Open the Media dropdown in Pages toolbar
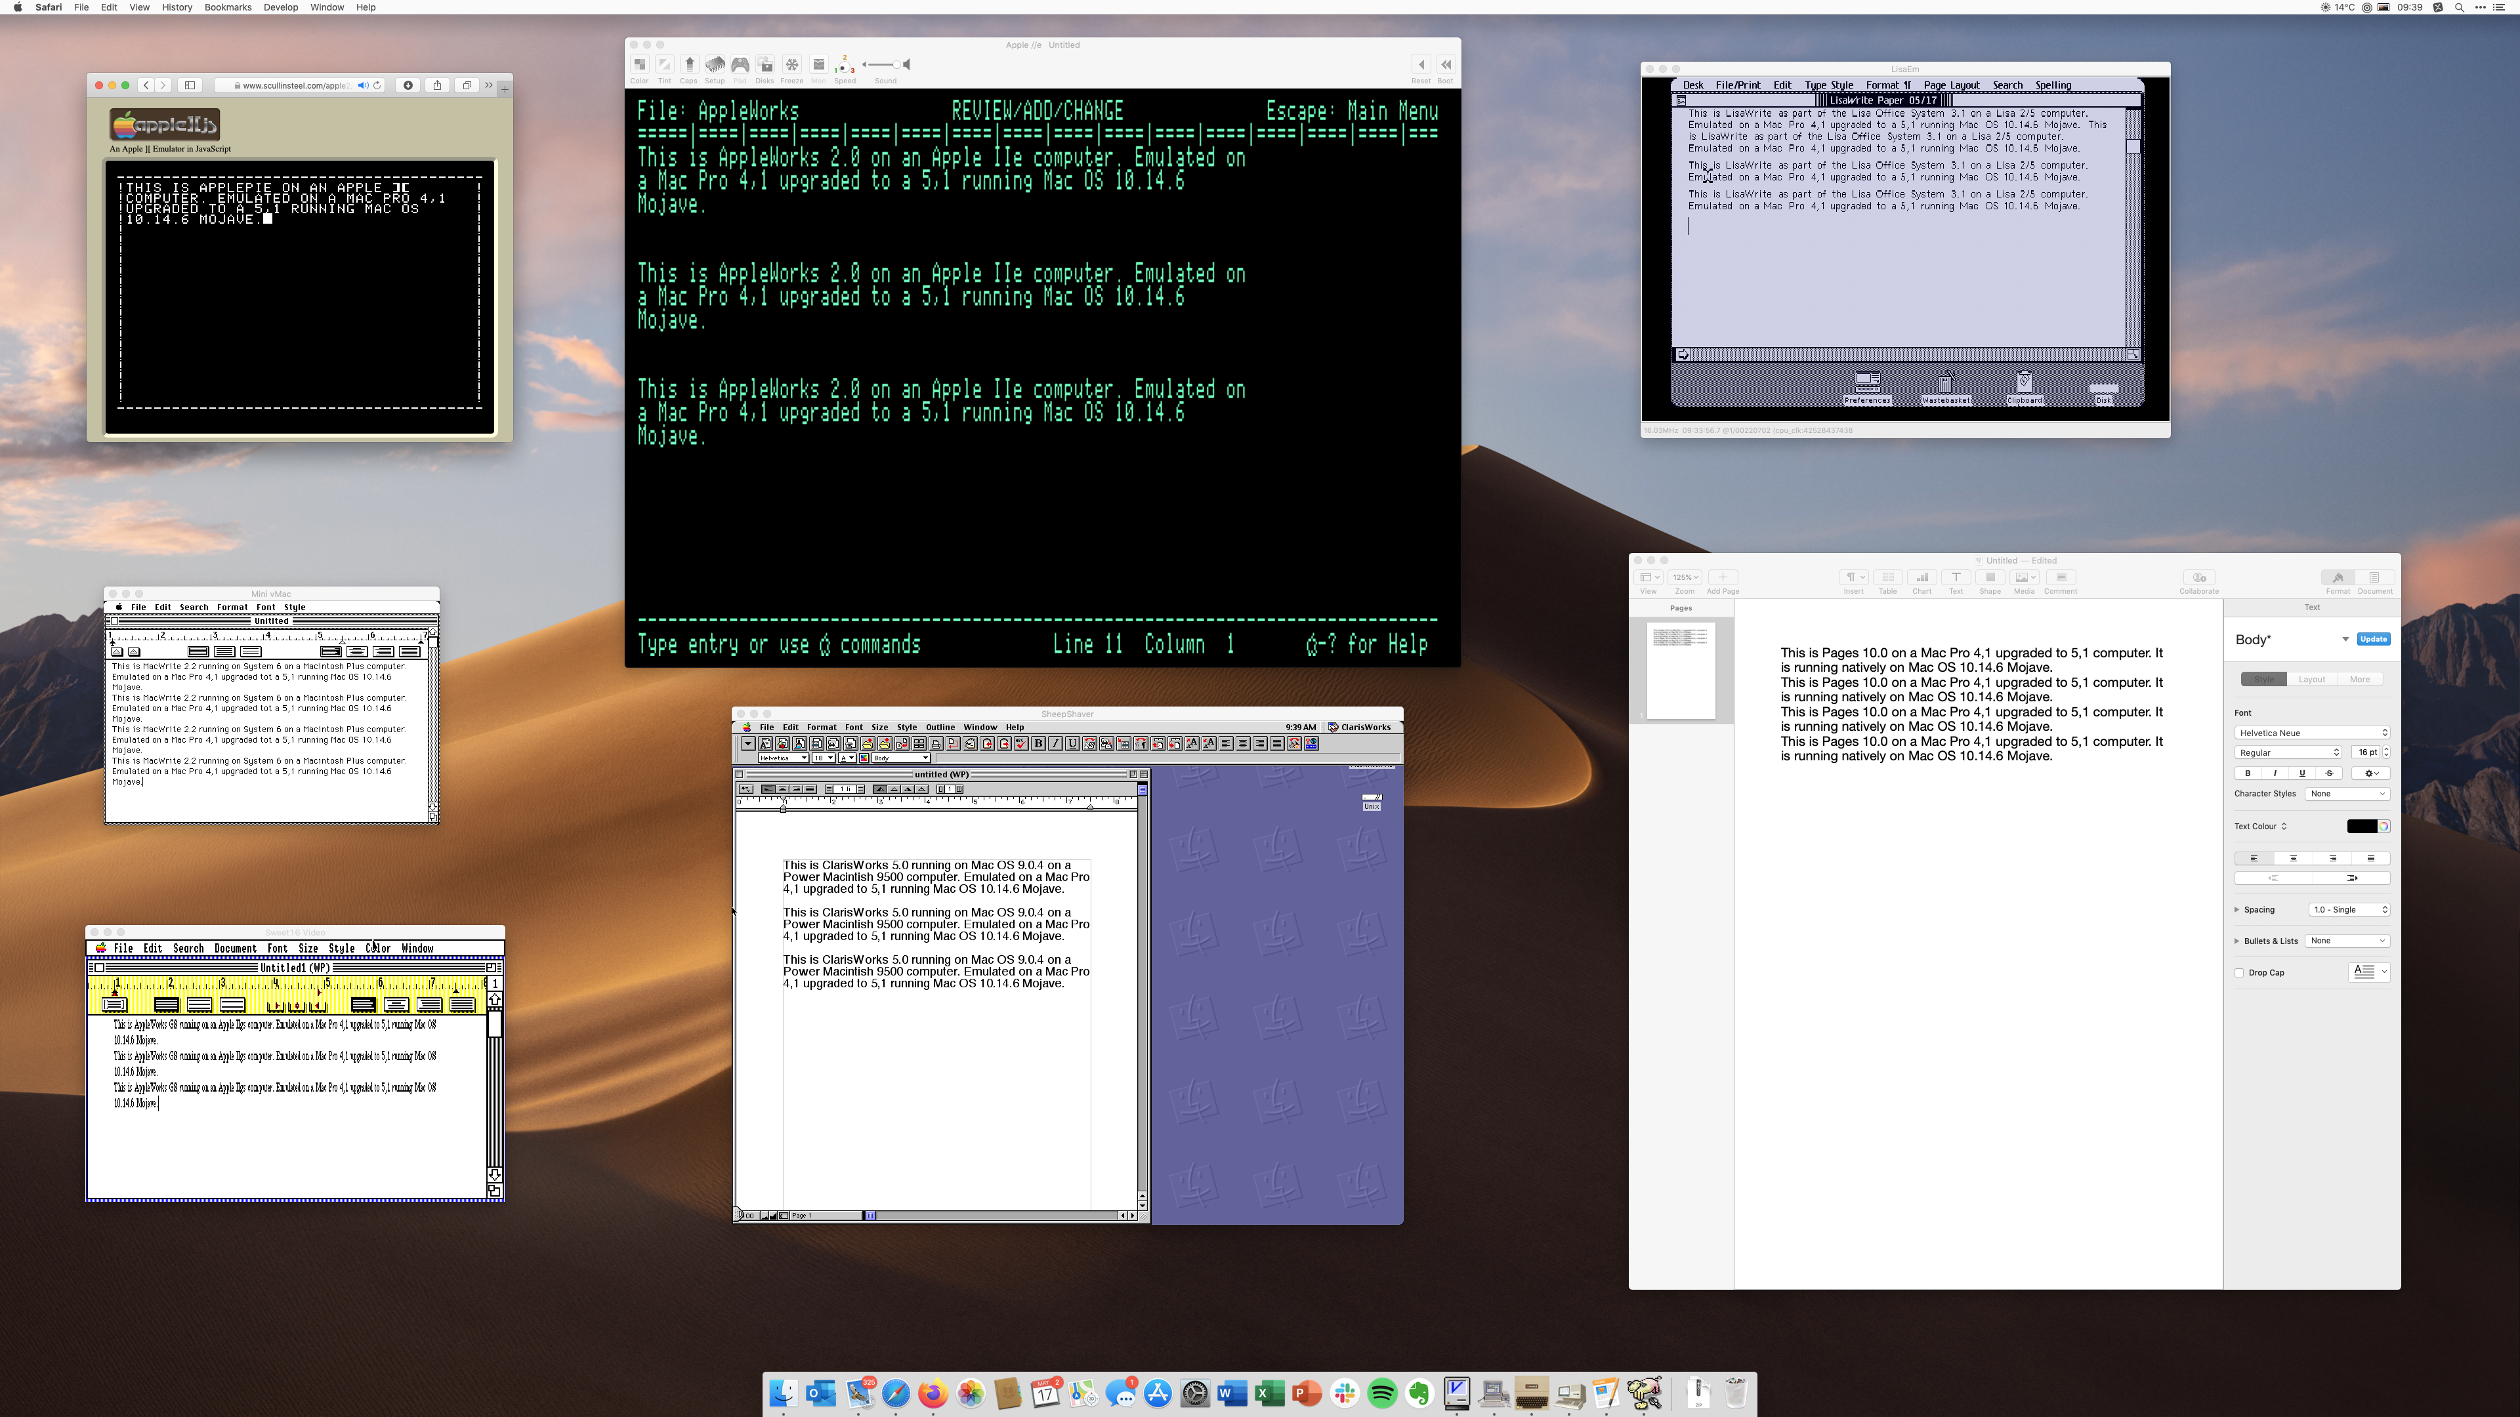The width and height of the screenshot is (2520, 1417). click(2024, 577)
